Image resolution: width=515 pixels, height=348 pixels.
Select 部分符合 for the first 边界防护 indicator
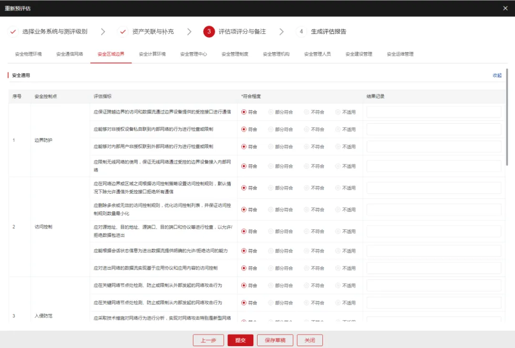[271, 112]
